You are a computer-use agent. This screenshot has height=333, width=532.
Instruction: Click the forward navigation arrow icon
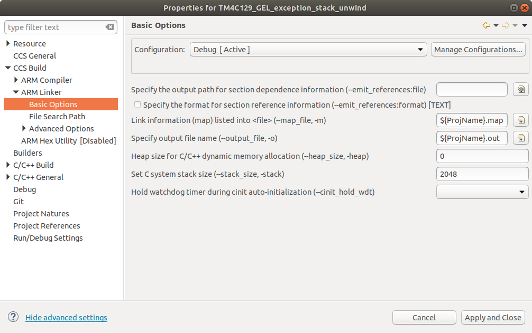tap(506, 25)
